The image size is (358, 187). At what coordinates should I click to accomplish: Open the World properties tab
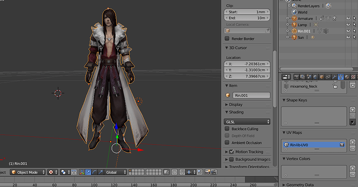[315, 77]
